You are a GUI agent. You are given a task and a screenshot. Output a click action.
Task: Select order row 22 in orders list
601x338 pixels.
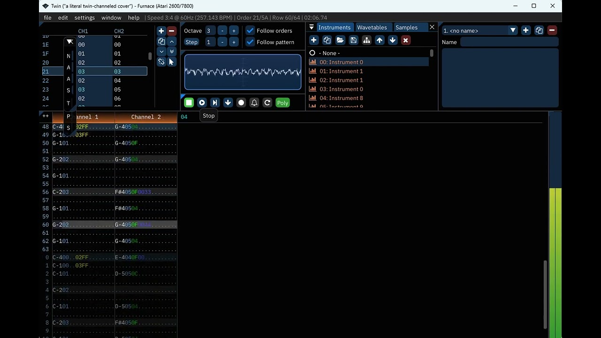[x=94, y=80]
